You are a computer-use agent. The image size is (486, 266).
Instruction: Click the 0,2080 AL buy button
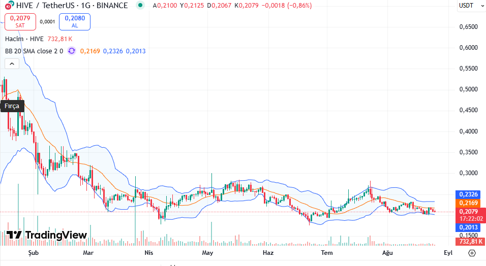point(75,22)
